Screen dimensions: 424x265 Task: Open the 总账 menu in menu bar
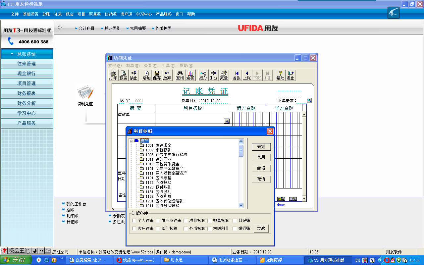[46, 14]
